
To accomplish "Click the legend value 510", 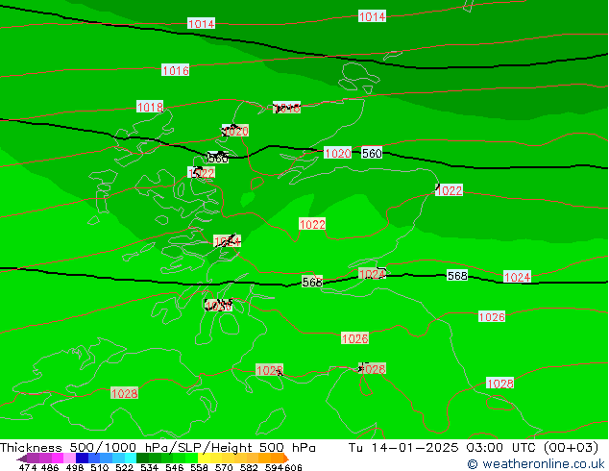I will tap(100, 467).
